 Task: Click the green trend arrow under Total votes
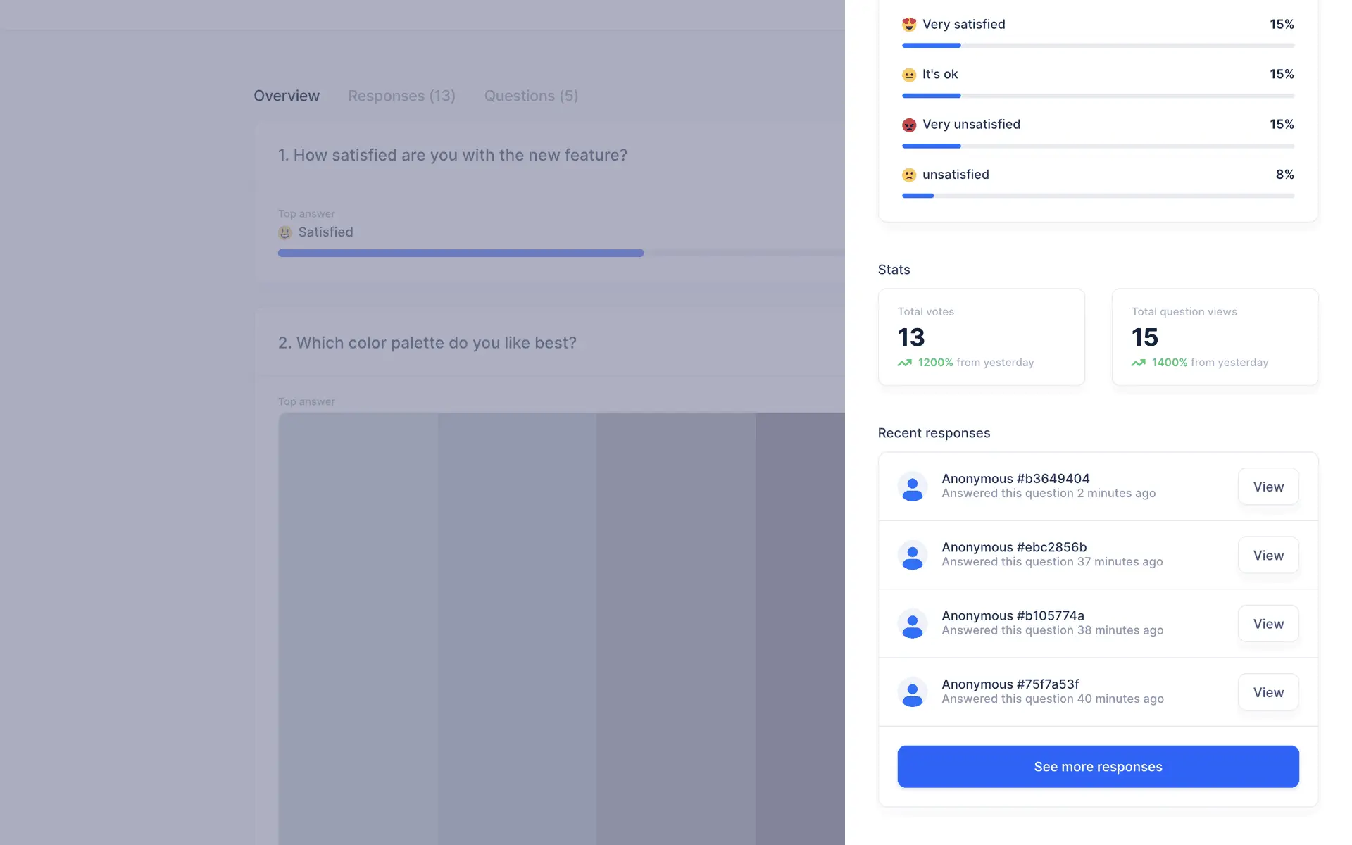(904, 363)
